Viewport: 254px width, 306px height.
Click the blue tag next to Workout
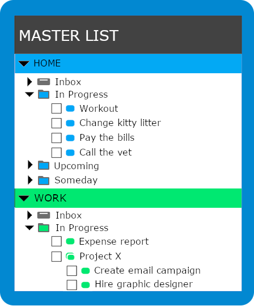coord(70,108)
